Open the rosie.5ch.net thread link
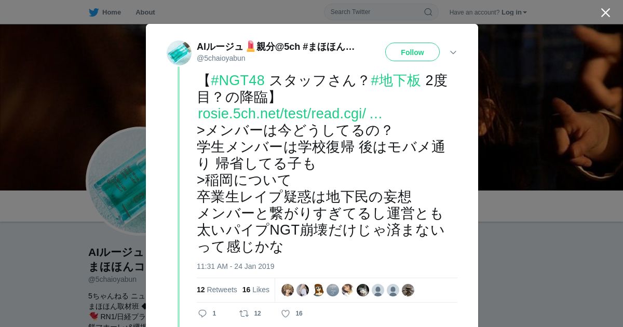This screenshot has width=623, height=327. 290,114
